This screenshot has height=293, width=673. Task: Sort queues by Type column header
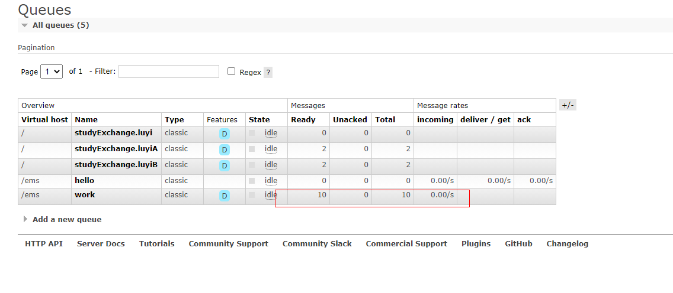tap(174, 120)
